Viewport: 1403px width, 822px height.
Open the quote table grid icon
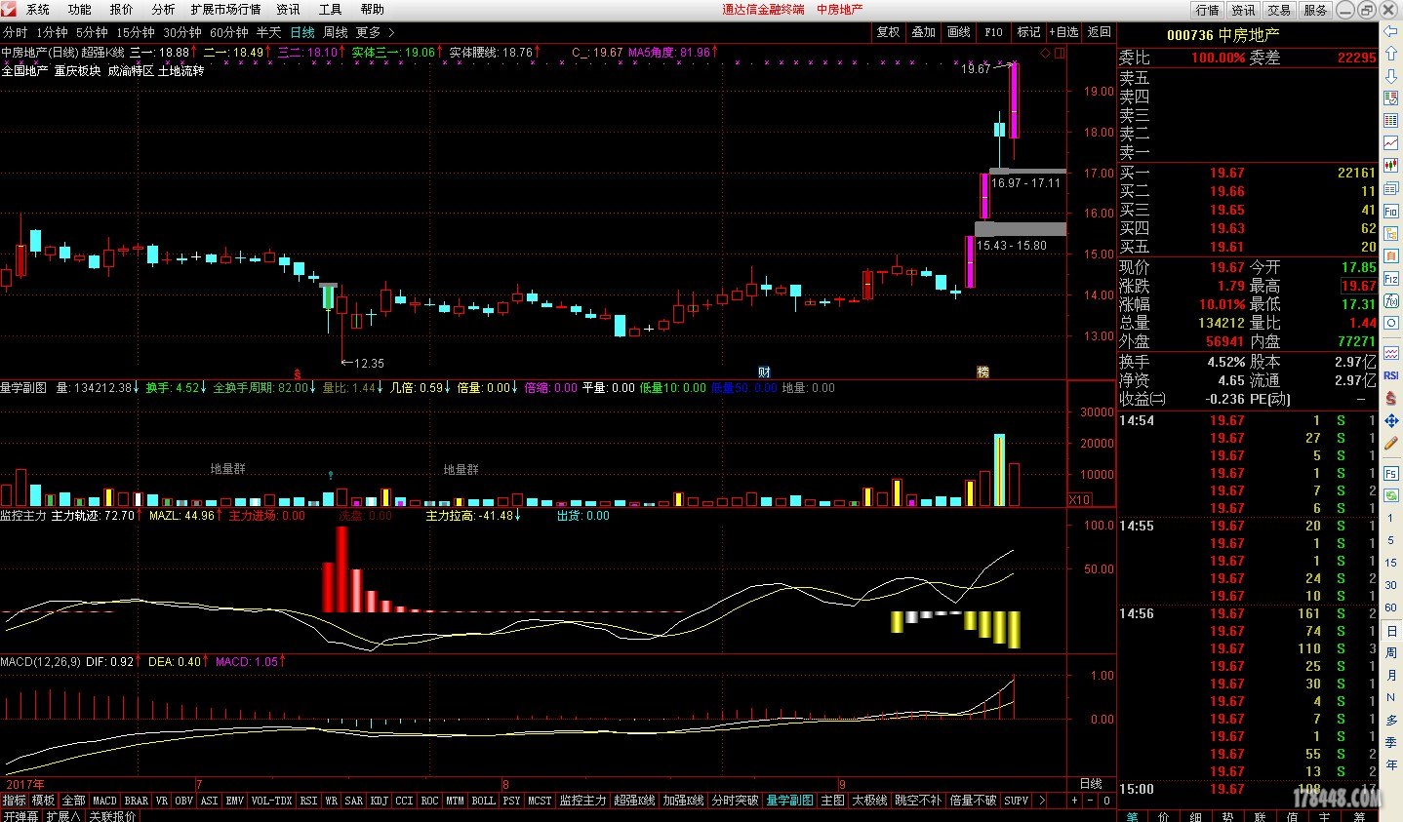click(x=1391, y=120)
